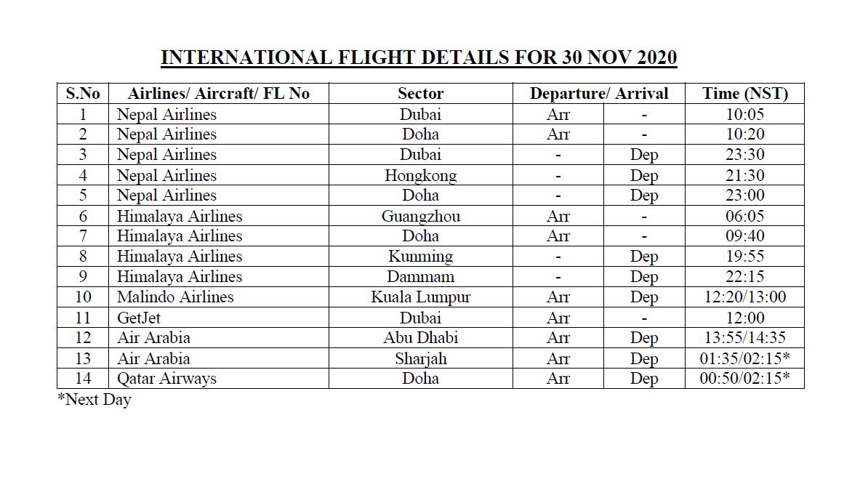Click the Kuala Lumpur sector cell
Viewport: 860px width, 479px height.
420,297
